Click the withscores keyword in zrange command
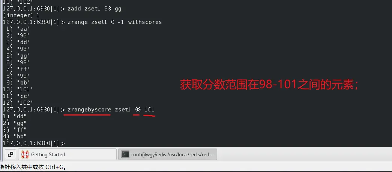392x172 pixels. point(145,22)
